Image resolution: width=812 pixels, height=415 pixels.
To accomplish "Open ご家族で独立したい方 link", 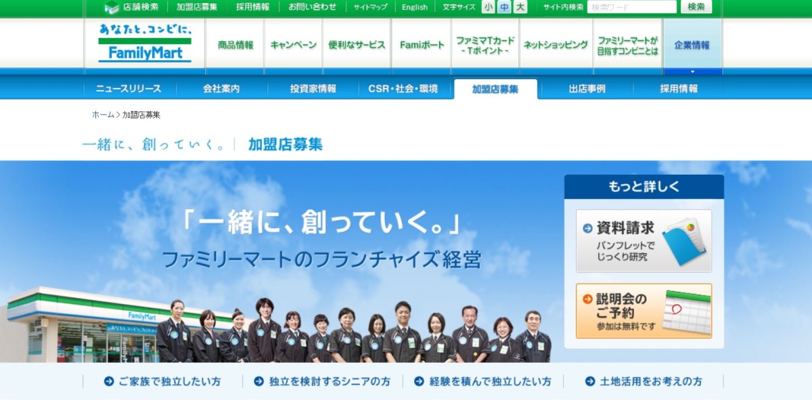I will tap(169, 382).
